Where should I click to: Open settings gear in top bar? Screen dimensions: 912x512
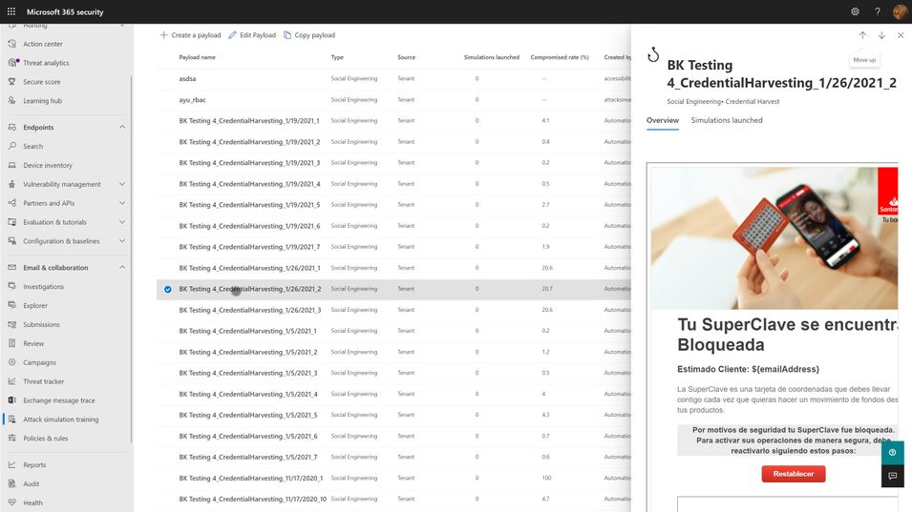[x=855, y=11]
